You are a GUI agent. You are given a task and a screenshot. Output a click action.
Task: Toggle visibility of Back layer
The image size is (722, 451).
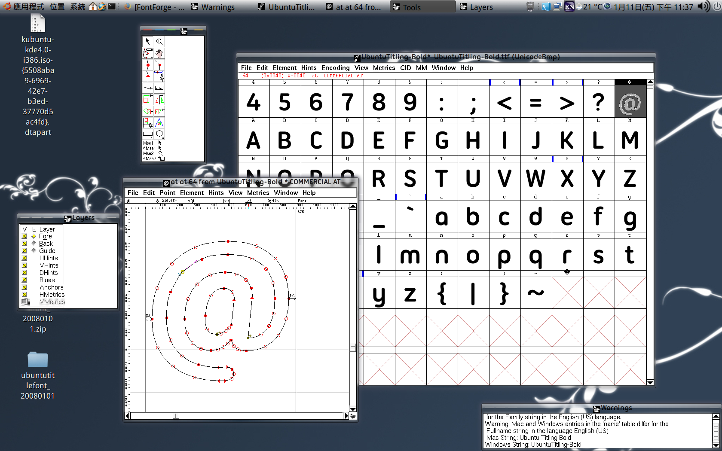click(24, 244)
